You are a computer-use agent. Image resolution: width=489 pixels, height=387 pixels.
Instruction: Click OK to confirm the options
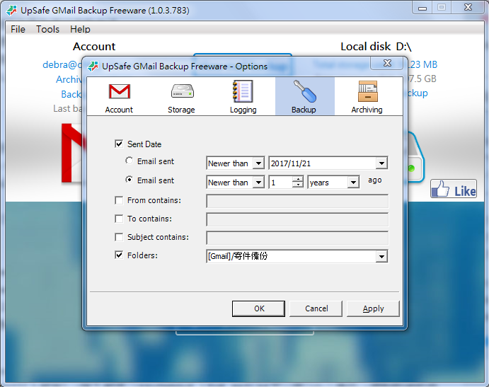258,308
